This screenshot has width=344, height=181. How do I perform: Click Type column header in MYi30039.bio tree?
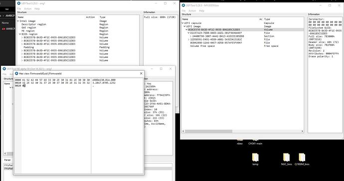point(267,19)
